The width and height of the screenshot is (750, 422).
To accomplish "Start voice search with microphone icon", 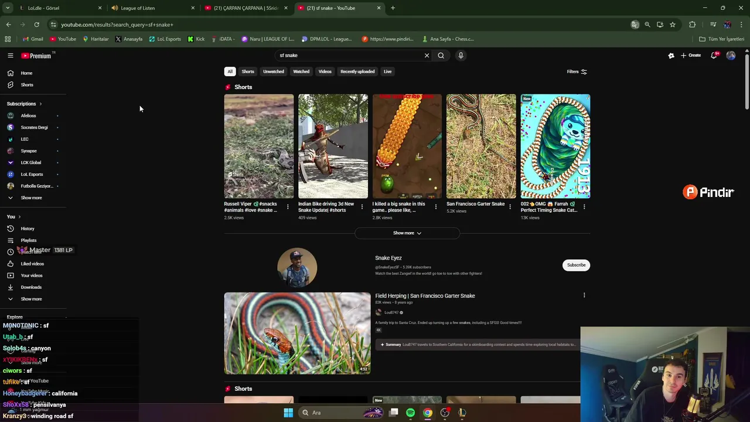I will pos(461,55).
